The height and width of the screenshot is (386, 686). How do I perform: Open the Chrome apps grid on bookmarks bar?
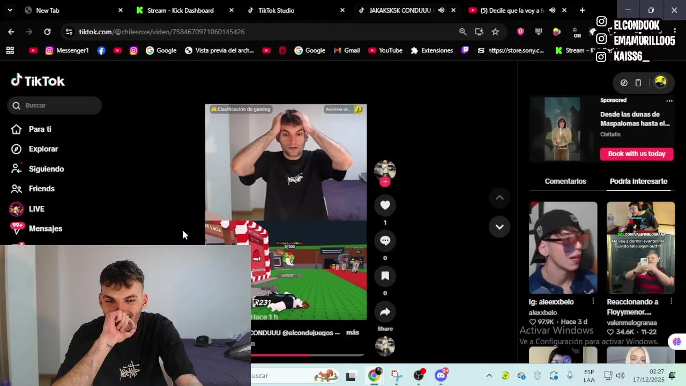(10, 50)
